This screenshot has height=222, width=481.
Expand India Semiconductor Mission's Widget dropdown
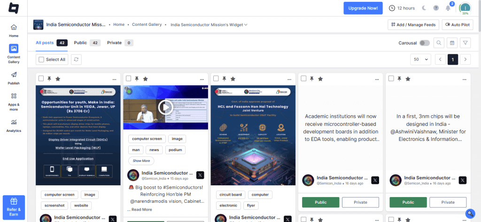(209, 24)
